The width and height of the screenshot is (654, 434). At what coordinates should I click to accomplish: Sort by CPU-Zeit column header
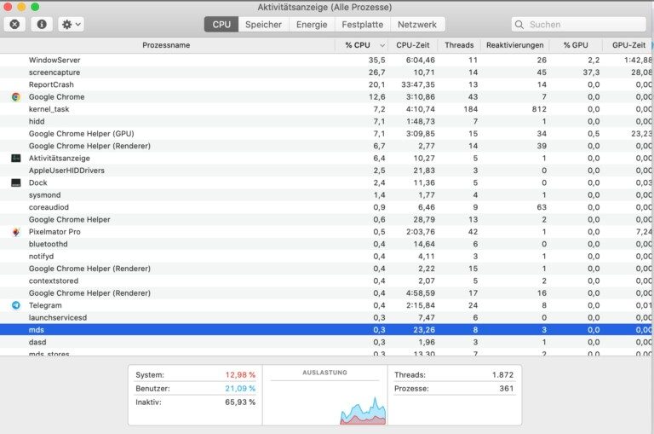point(412,45)
